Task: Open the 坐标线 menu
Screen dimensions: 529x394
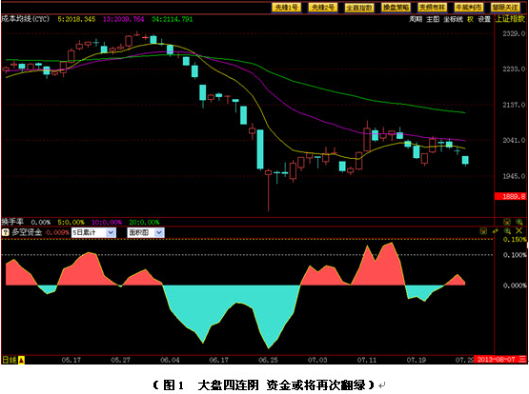Action: tap(453, 19)
